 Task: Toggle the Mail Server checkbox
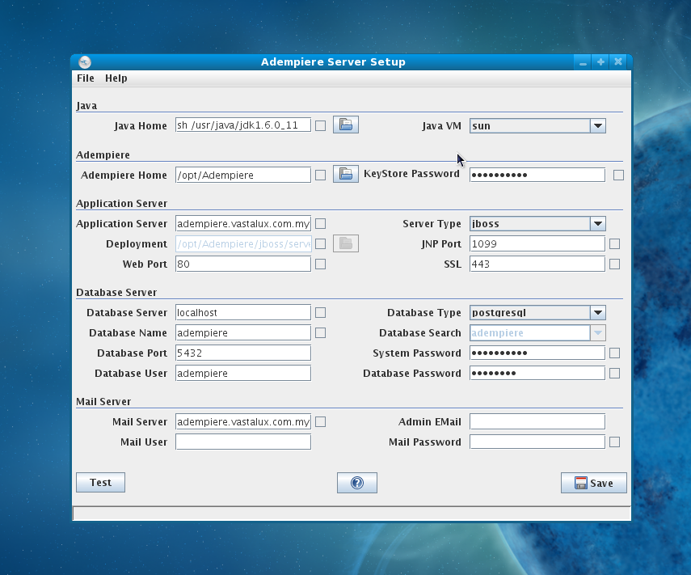click(320, 422)
